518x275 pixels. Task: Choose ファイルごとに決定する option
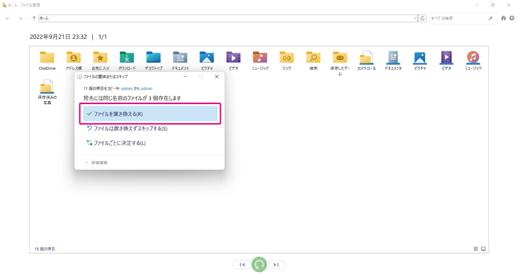pyautogui.click(x=119, y=143)
